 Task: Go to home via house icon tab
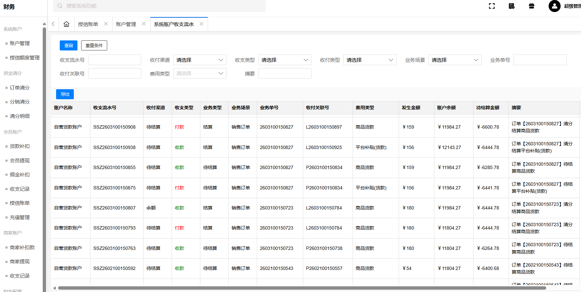(66, 24)
